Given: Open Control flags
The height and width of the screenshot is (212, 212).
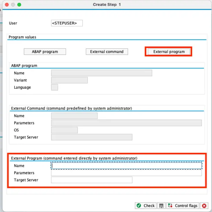Looking at the screenshot, I should coord(183,206).
